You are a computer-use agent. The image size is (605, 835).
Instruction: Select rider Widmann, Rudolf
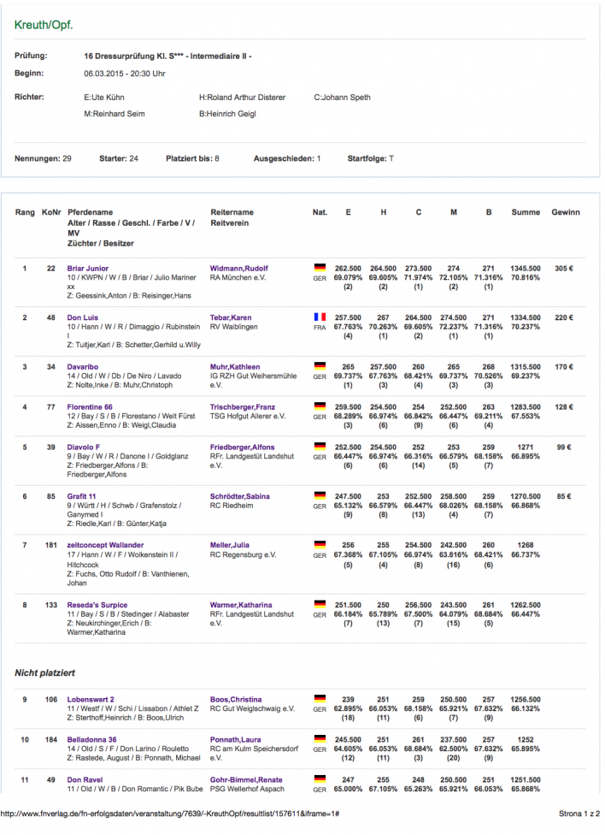pyautogui.click(x=240, y=268)
